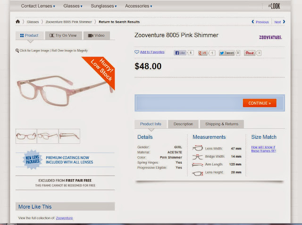Click the Facebook Like button
The width and height of the screenshot is (302, 225).
click(x=180, y=53)
